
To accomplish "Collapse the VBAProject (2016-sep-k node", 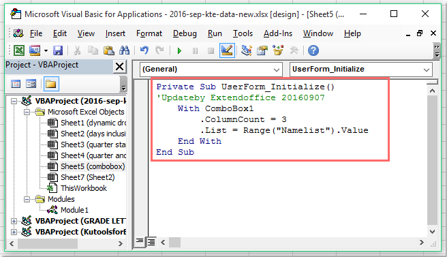I will [x=14, y=101].
